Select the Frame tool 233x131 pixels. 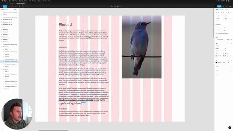point(8,6)
